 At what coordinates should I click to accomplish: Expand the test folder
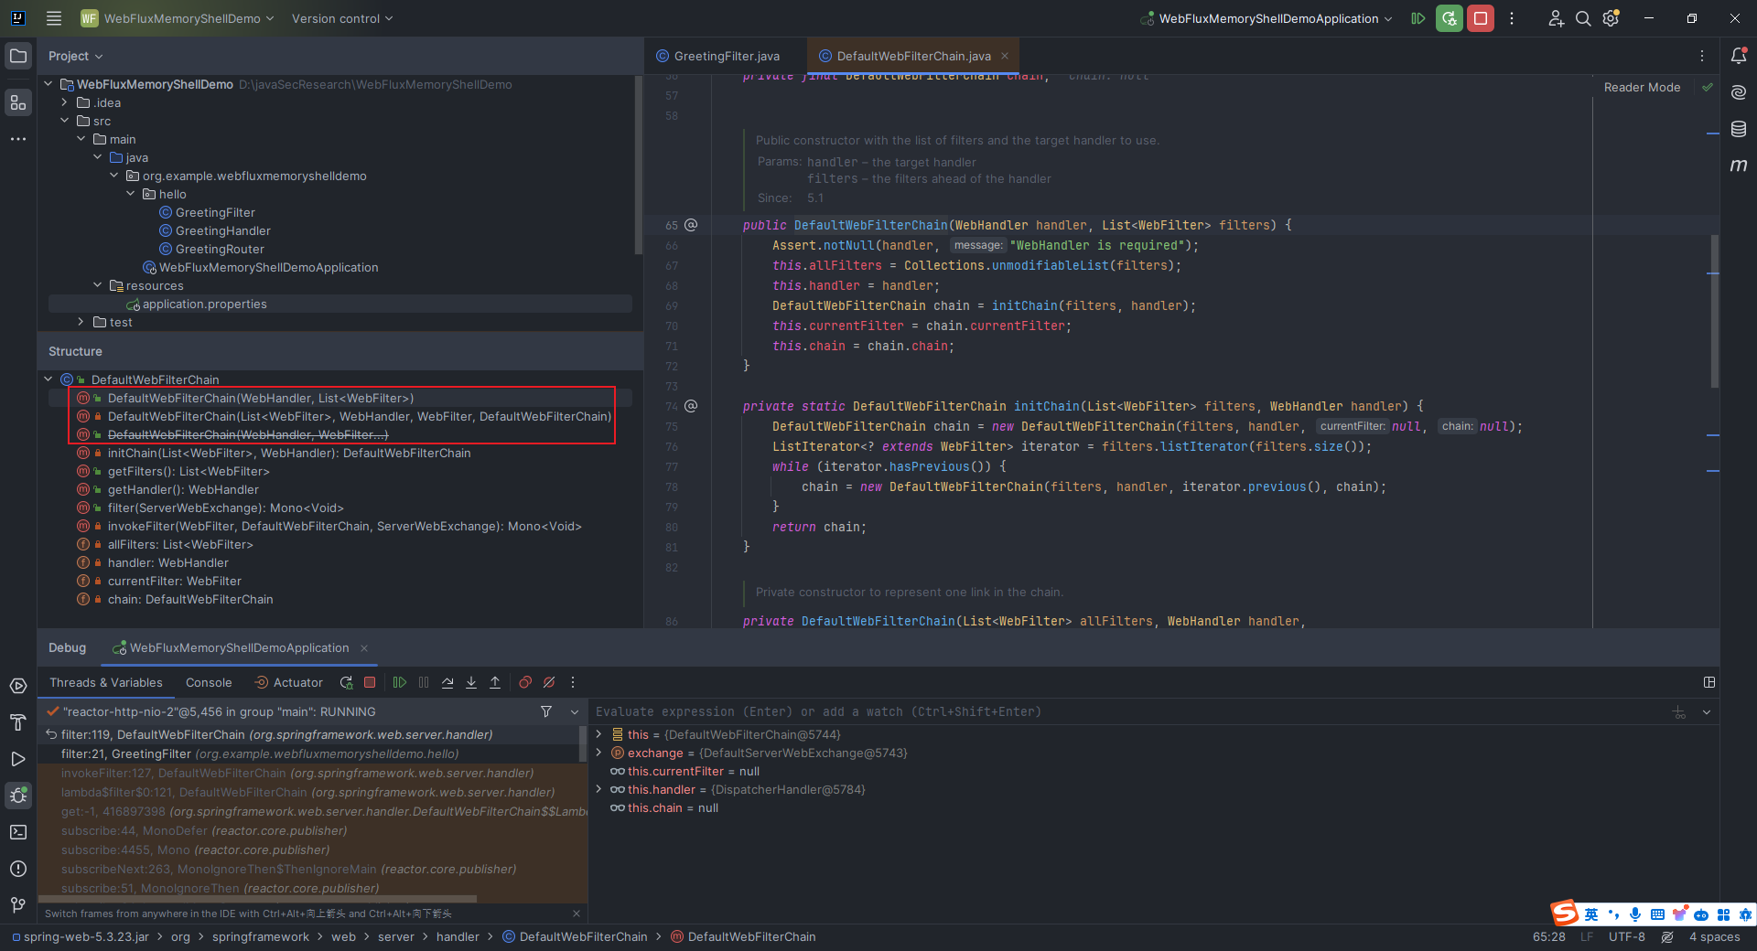click(81, 322)
